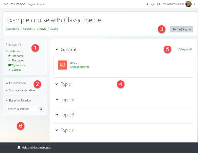Open the messages speech bubble icon
This screenshot has height=153, width=198.
(158, 4)
